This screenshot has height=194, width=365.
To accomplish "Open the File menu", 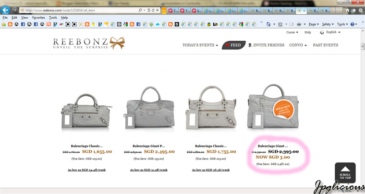I will [5, 18].
